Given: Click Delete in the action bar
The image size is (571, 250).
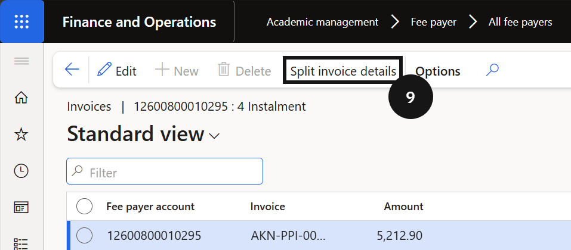Looking at the screenshot, I should point(245,70).
